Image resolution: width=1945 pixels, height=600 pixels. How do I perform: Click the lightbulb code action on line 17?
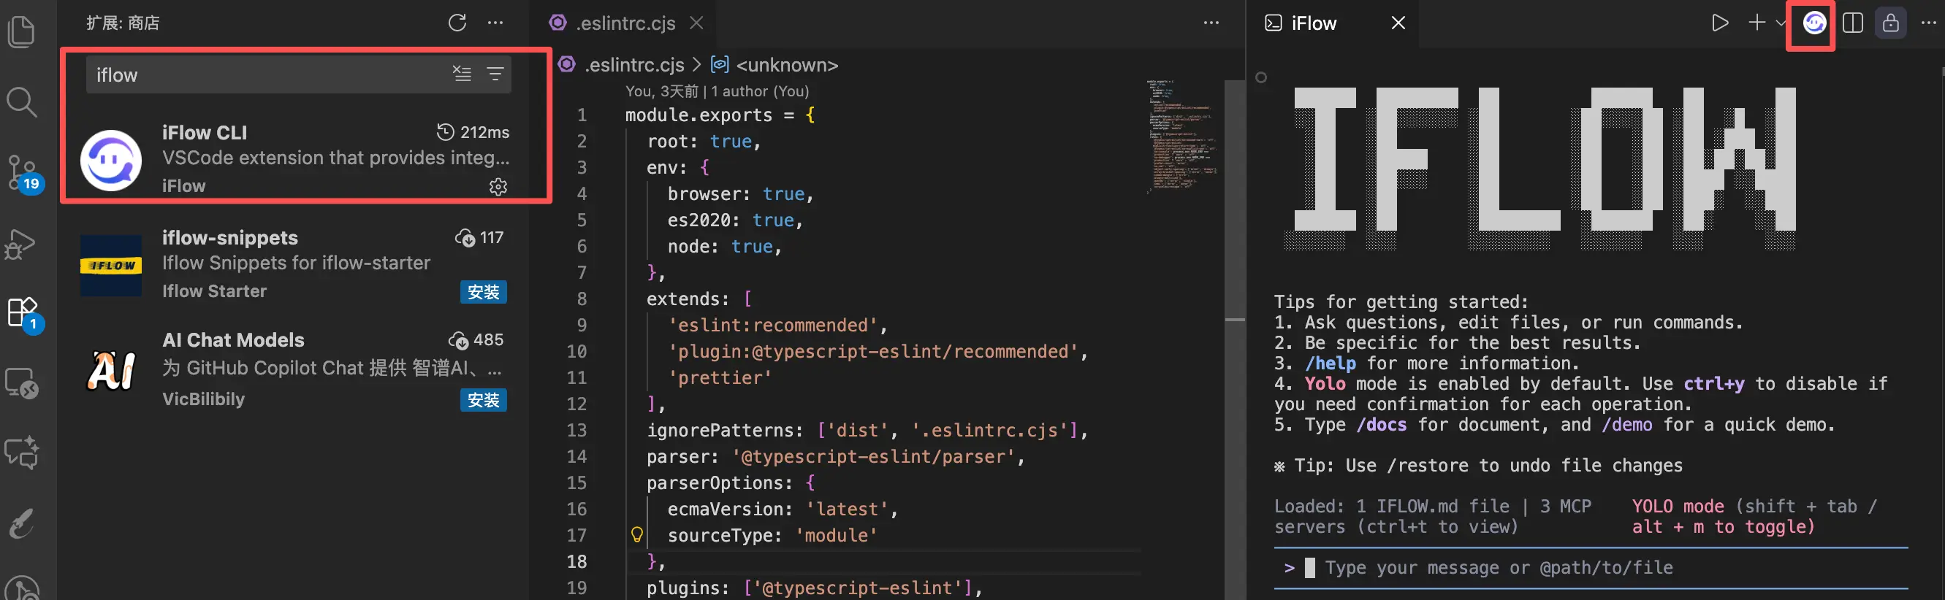(636, 535)
